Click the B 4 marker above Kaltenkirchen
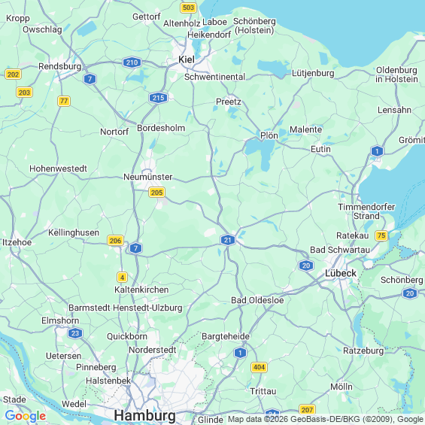425x425 pixels. pos(123,278)
